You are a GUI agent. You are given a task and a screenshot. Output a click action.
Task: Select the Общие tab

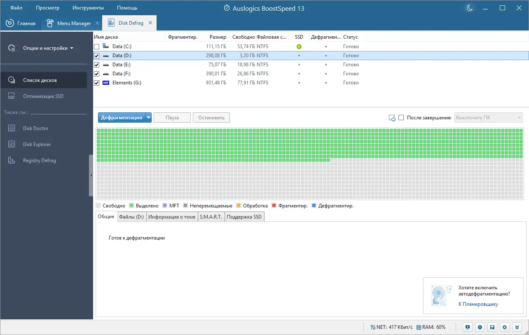click(x=106, y=216)
